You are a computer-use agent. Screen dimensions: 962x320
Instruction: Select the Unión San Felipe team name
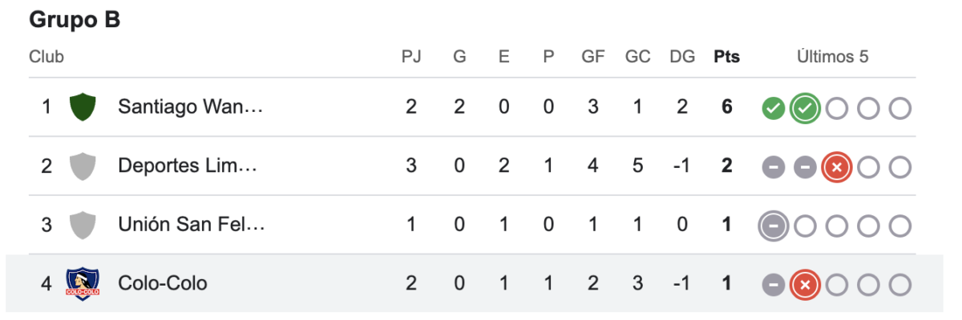191,225
